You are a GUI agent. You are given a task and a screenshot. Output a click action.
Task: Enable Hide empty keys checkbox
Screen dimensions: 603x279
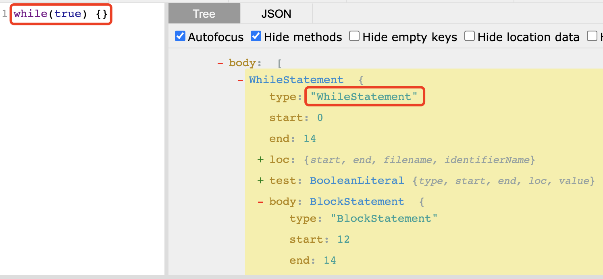(354, 37)
